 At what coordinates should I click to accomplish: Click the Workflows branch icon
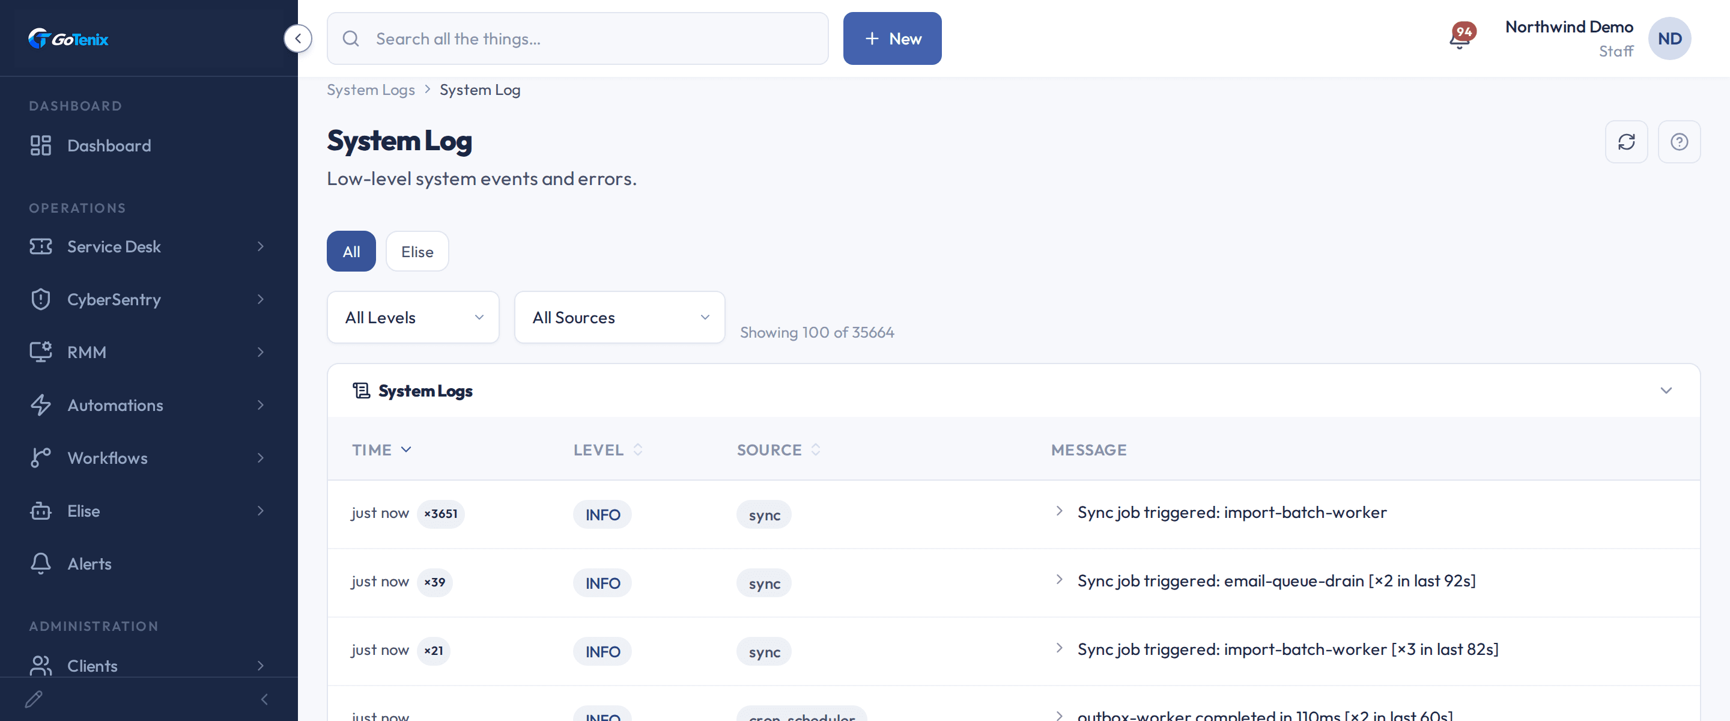[x=40, y=458]
